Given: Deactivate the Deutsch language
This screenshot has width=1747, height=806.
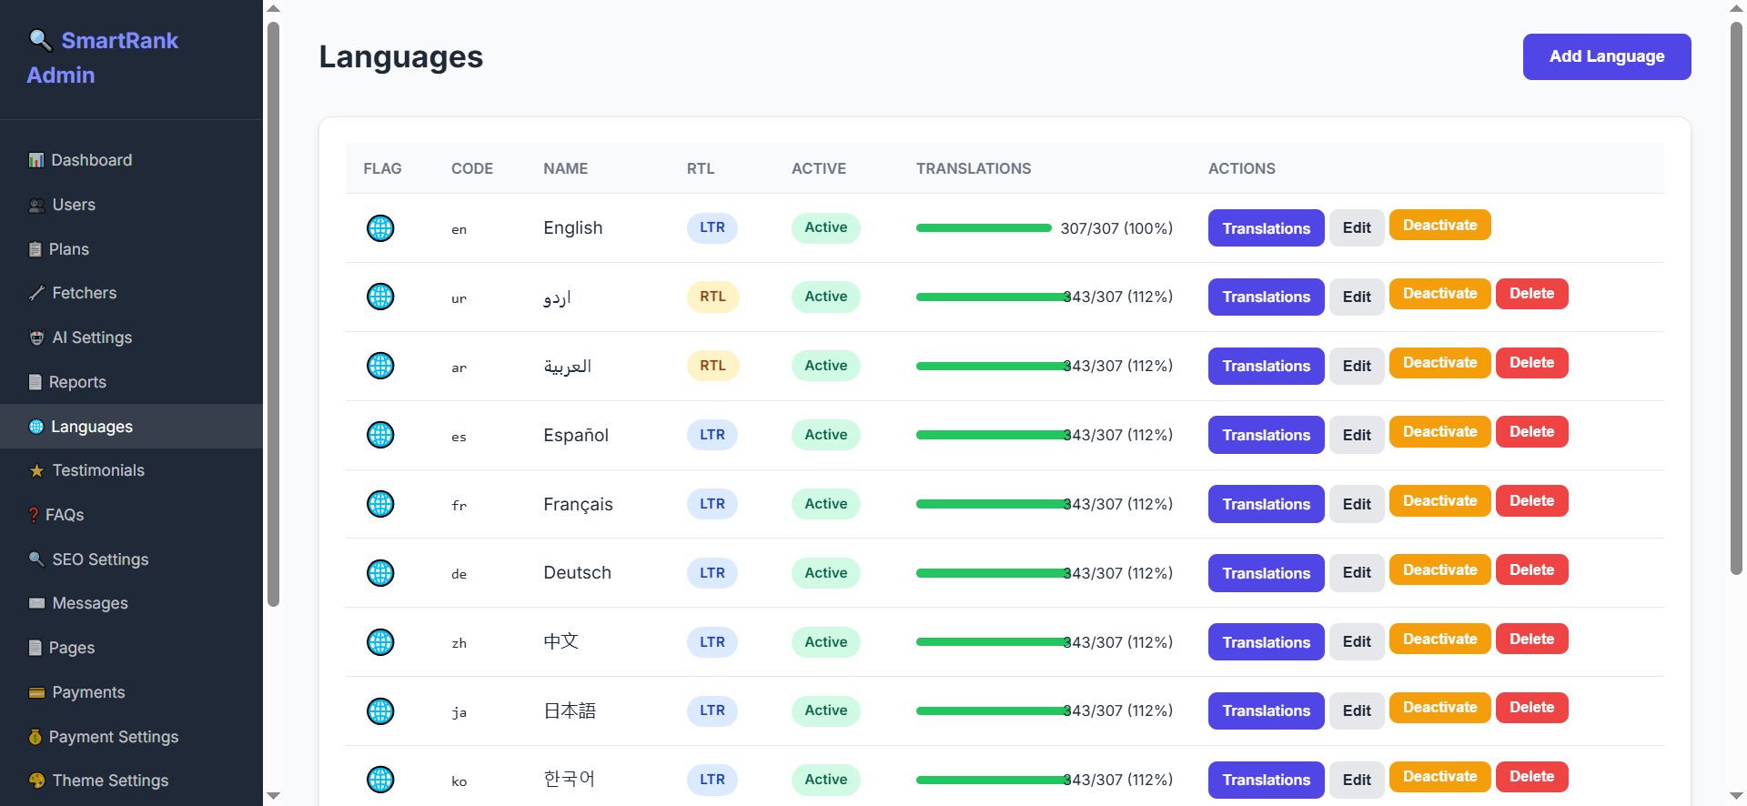Looking at the screenshot, I should [x=1439, y=570].
